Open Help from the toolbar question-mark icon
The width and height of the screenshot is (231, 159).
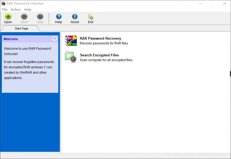(x=59, y=16)
